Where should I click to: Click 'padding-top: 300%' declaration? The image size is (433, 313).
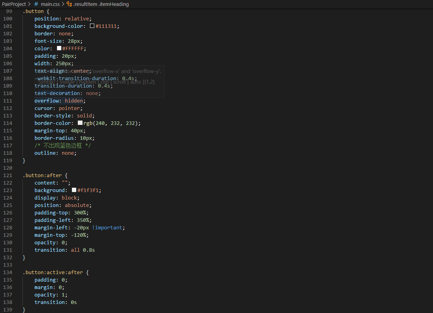tap(62, 212)
